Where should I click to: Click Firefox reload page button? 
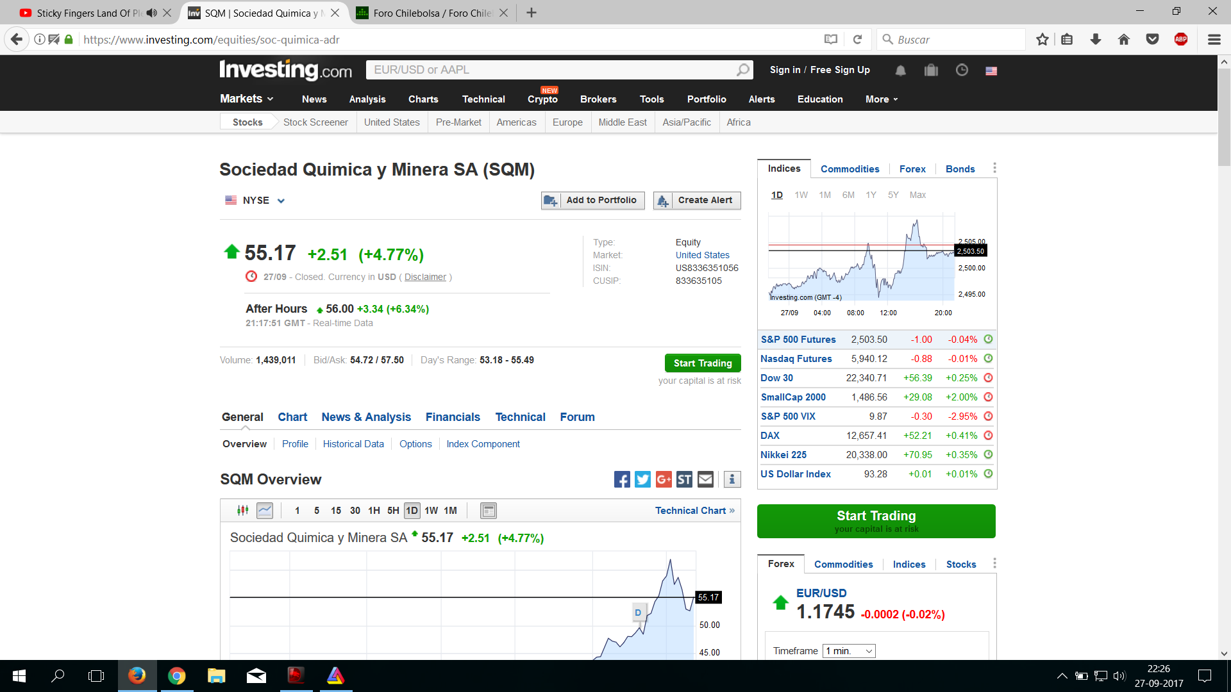tap(857, 40)
